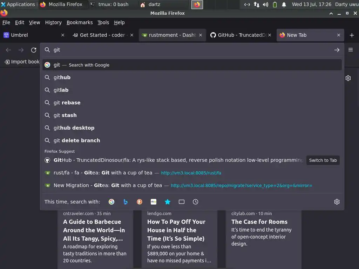This screenshot has height=269, width=359.
Task: Click Import bookmarks in bookmarks toolbar
Action: pos(22,62)
